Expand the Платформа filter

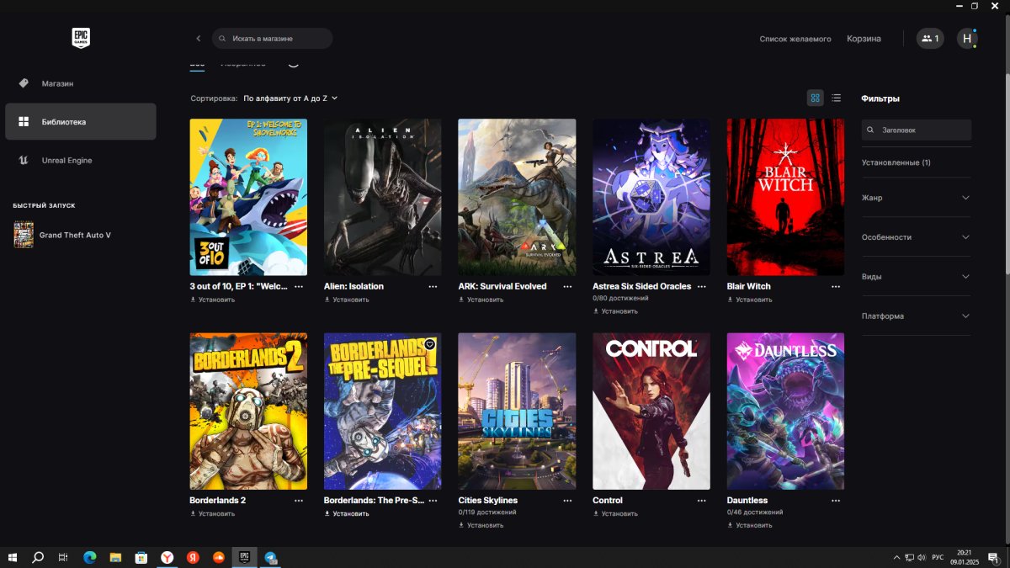pyautogui.click(x=916, y=316)
